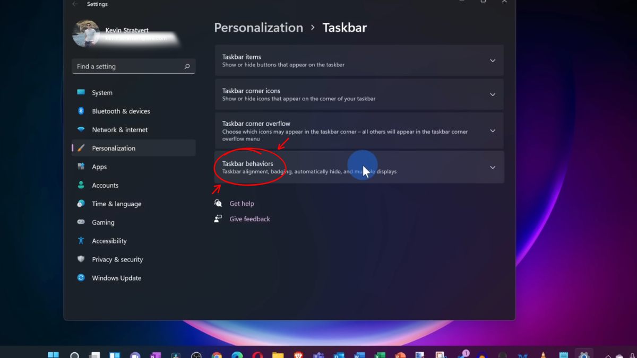637x358 pixels.
Task: Expand the Taskbar corner icons section
Action: pyautogui.click(x=359, y=94)
